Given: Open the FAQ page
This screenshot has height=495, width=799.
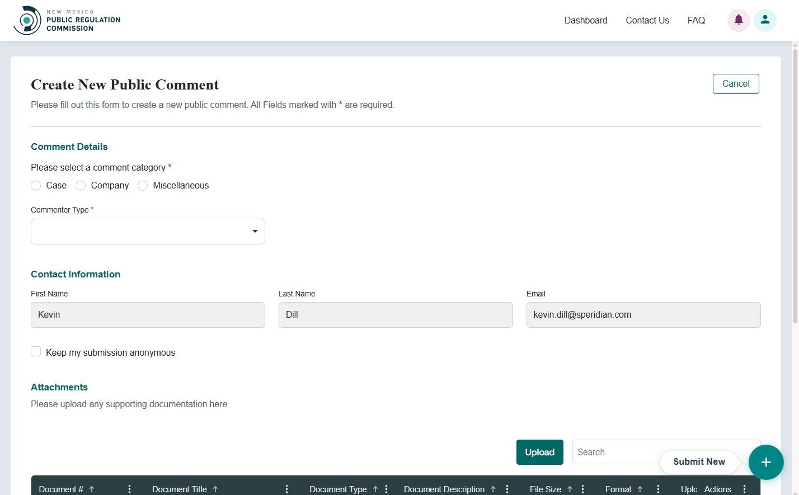Looking at the screenshot, I should [x=695, y=20].
